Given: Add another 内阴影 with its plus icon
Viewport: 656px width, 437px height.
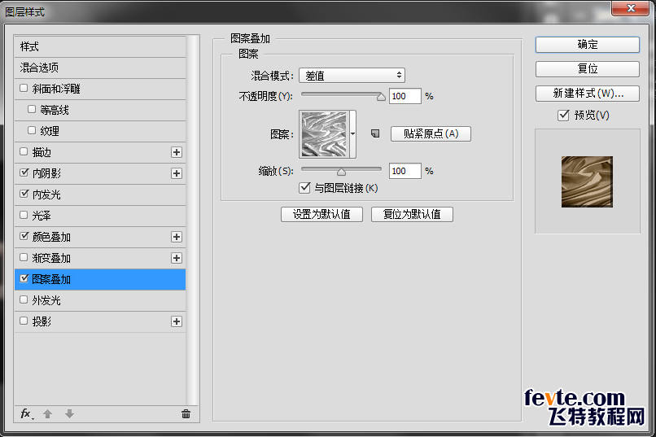Looking at the screenshot, I should tap(177, 173).
